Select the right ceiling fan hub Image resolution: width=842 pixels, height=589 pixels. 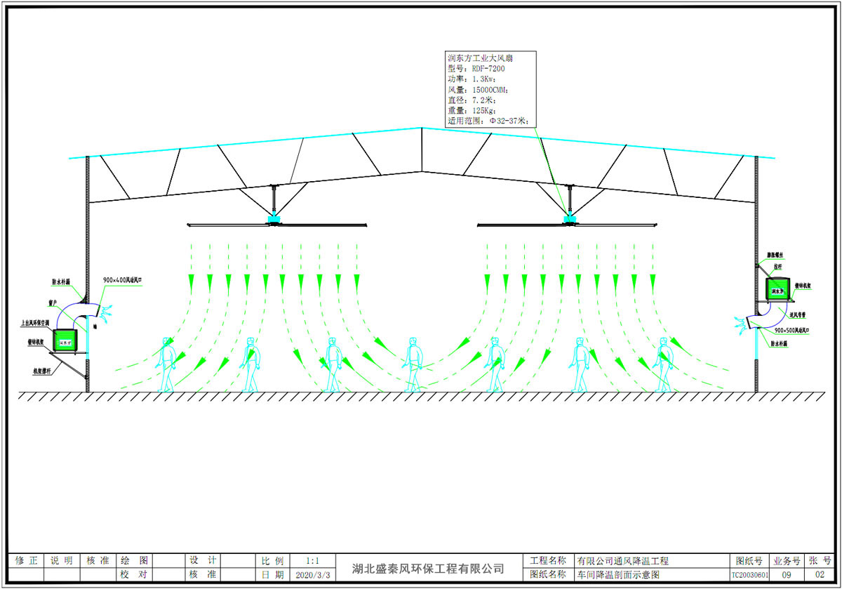(x=570, y=222)
